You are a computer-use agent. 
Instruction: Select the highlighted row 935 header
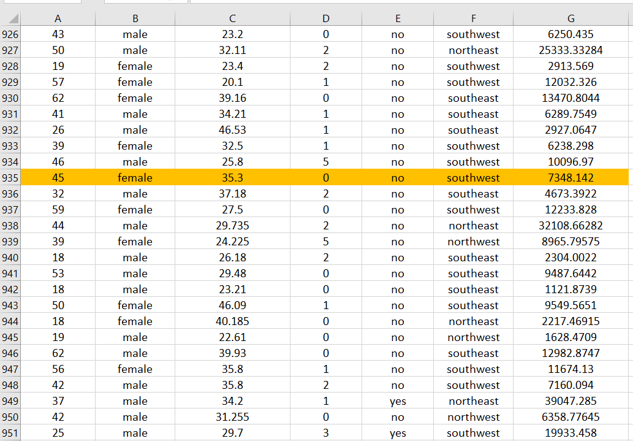pos(10,177)
